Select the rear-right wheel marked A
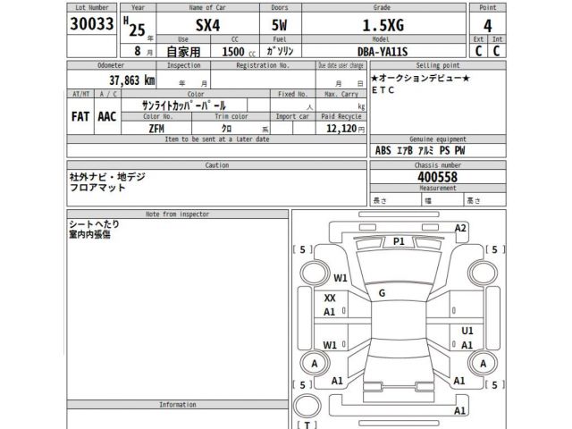 click(x=483, y=363)
